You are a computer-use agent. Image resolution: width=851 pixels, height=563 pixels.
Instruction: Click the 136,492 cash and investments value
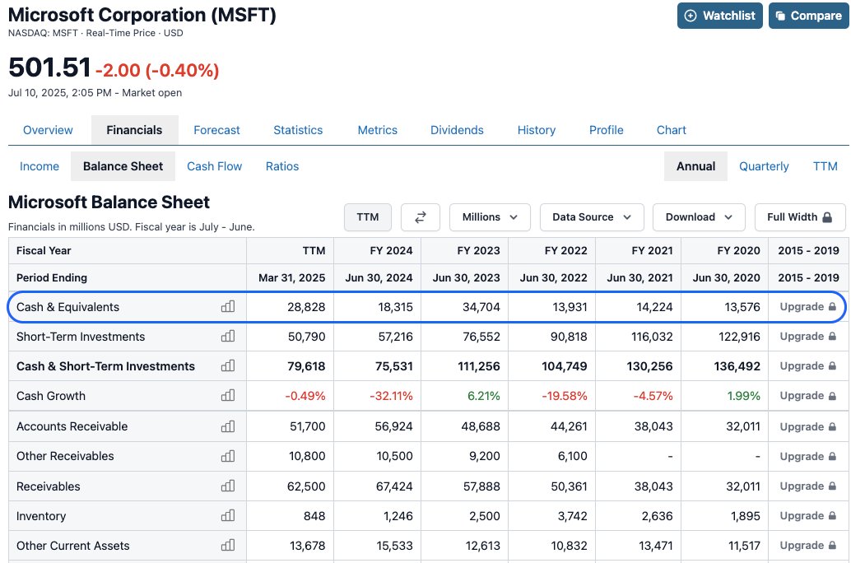point(737,366)
